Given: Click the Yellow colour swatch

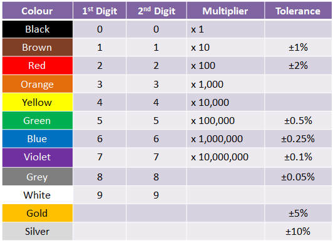Looking at the screenshot, I should 38,102.
